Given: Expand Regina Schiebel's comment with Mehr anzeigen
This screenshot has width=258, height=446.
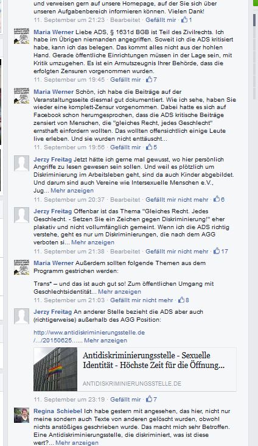Looking at the screenshot, I should point(77,443).
